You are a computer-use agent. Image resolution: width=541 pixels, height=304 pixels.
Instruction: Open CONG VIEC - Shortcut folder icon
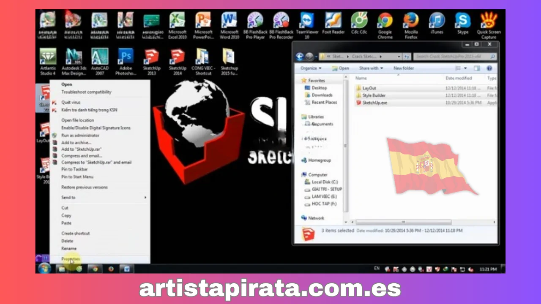pyautogui.click(x=203, y=62)
